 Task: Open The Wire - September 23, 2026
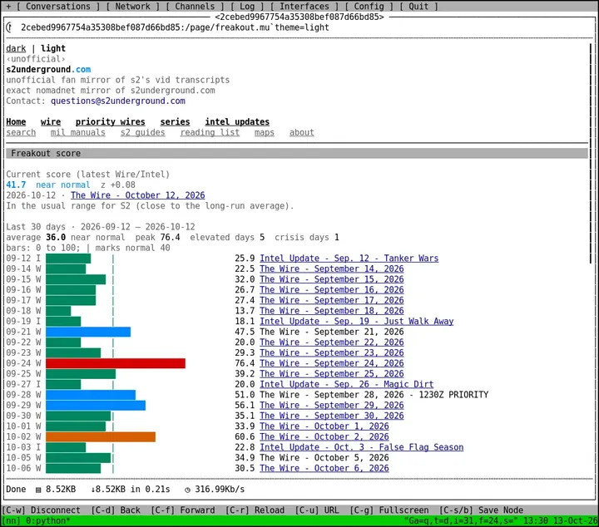click(x=332, y=352)
